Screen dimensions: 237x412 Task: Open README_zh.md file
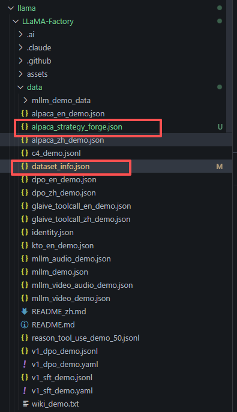[59, 312]
